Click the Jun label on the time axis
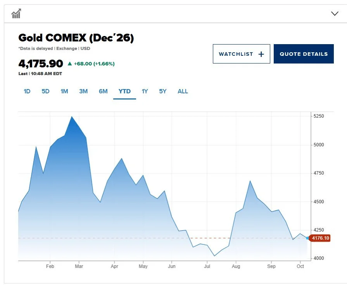Image resolution: width=347 pixels, height=285 pixels. [172, 266]
